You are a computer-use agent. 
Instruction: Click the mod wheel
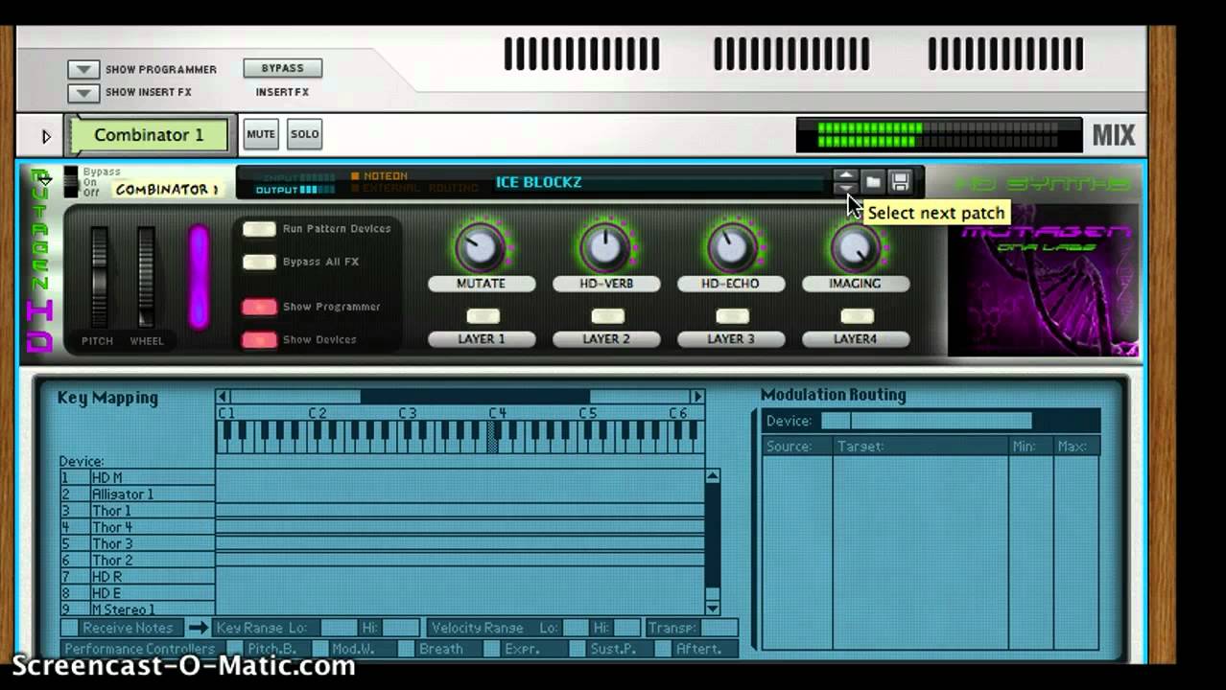145,278
